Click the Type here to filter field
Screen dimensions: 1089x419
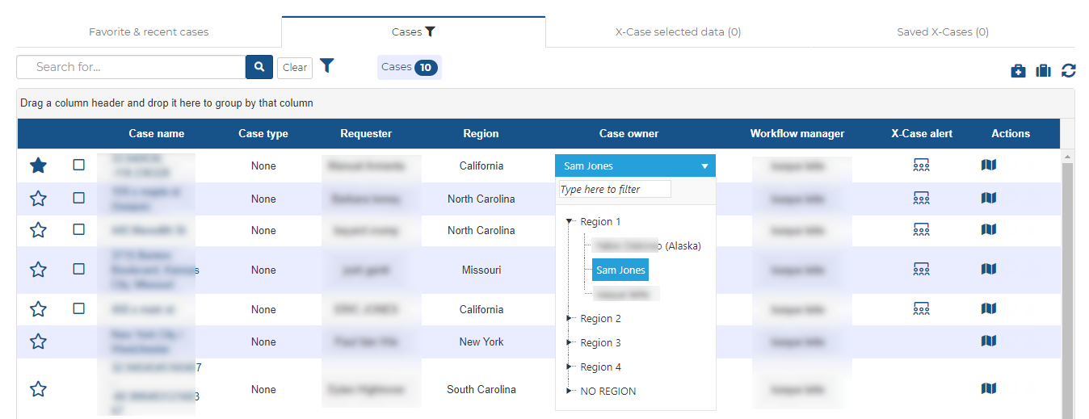pyautogui.click(x=615, y=190)
